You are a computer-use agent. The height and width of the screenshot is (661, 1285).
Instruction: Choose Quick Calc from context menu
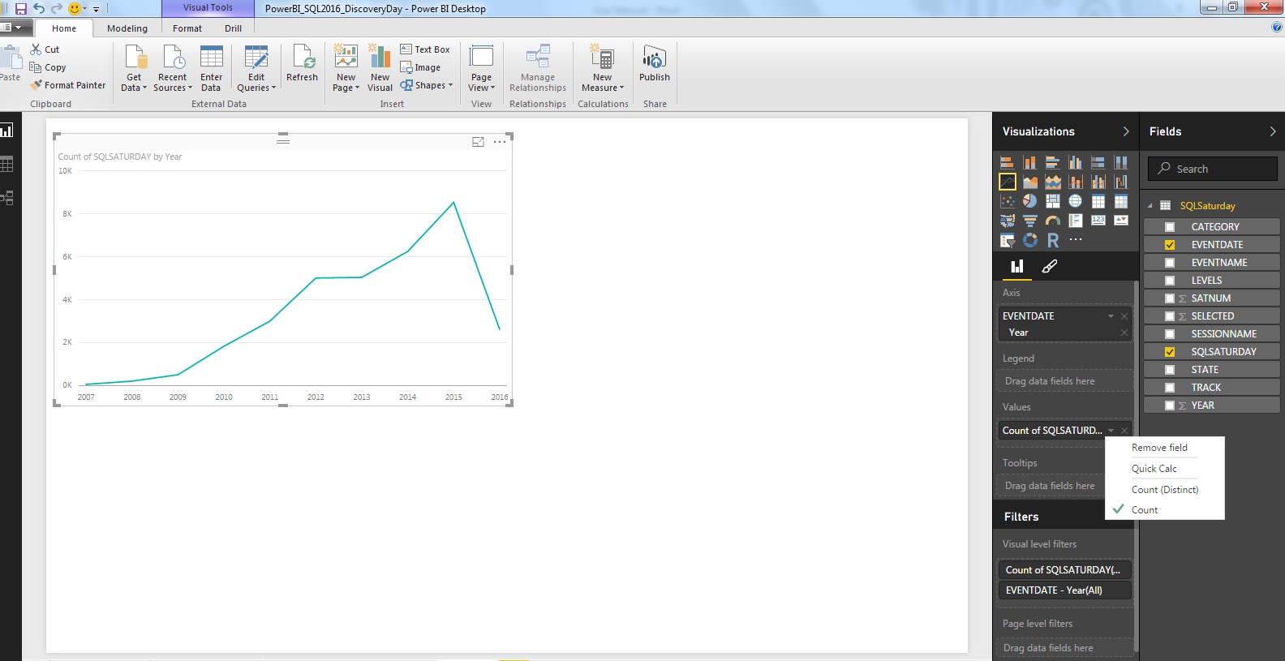1154,469
